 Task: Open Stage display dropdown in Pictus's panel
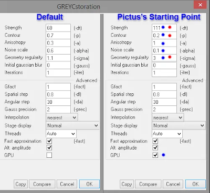(x=179, y=125)
